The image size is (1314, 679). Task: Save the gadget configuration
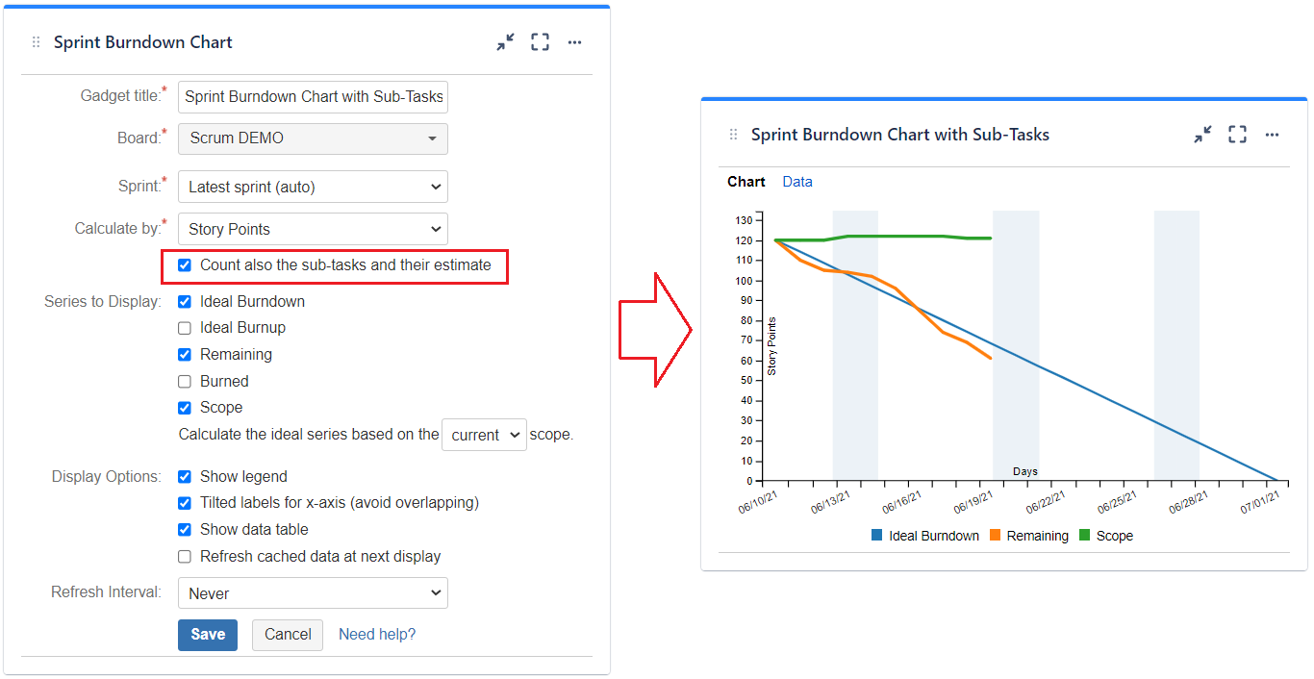coord(207,635)
